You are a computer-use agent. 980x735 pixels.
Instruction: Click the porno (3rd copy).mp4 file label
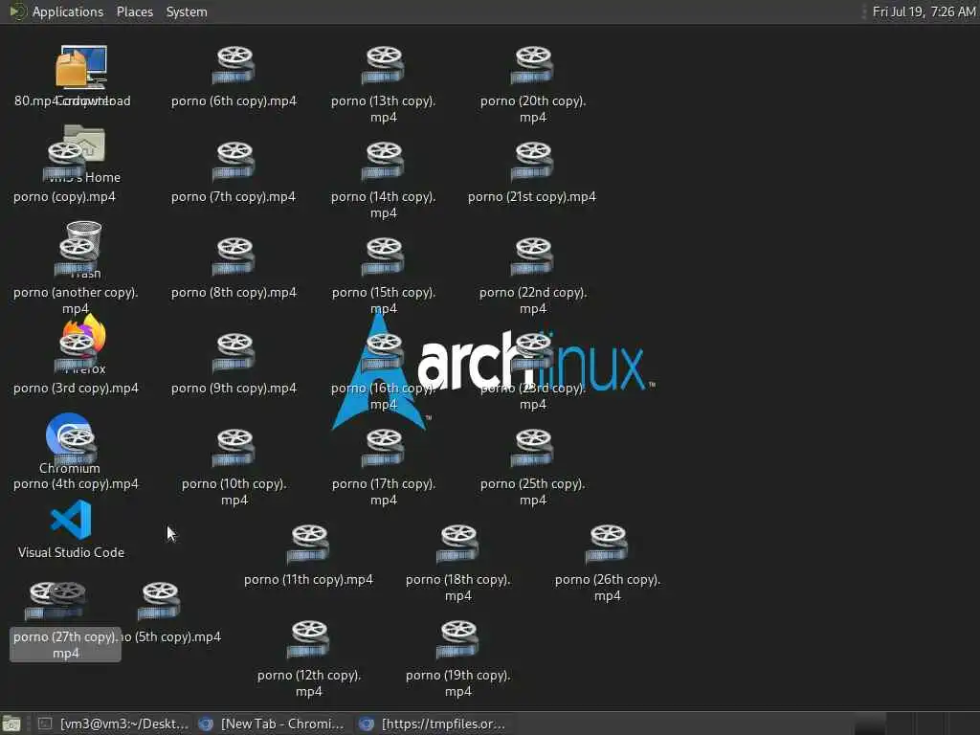(x=76, y=389)
